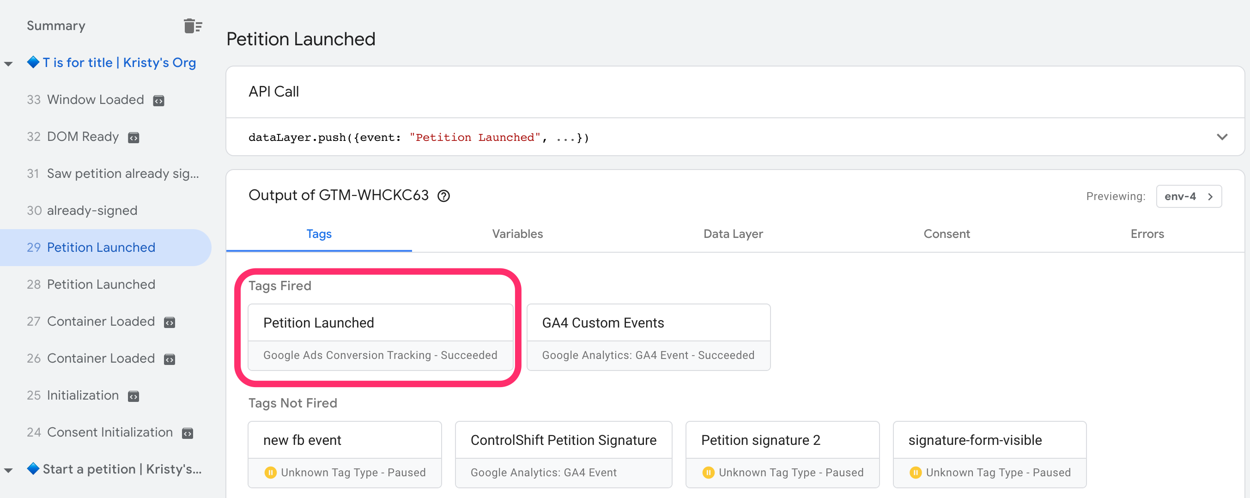Click the code icon next to DOM Ready

pos(133,138)
